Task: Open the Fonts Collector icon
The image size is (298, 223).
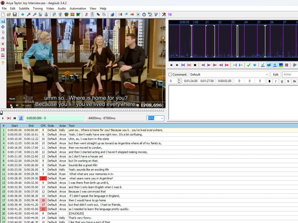Action: tap(104, 14)
